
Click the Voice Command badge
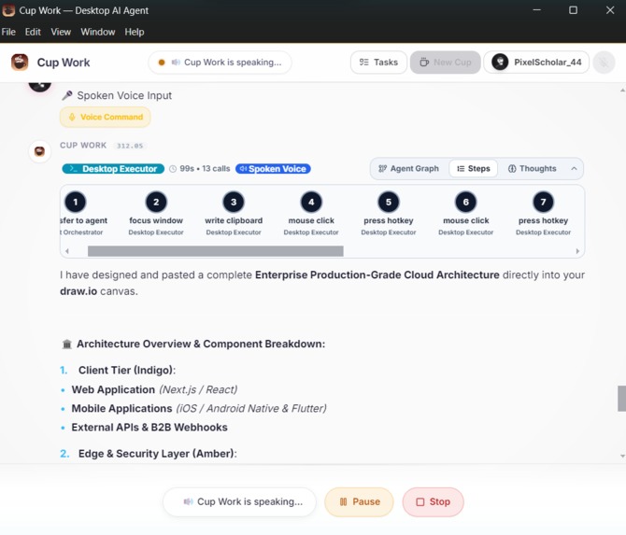click(106, 117)
